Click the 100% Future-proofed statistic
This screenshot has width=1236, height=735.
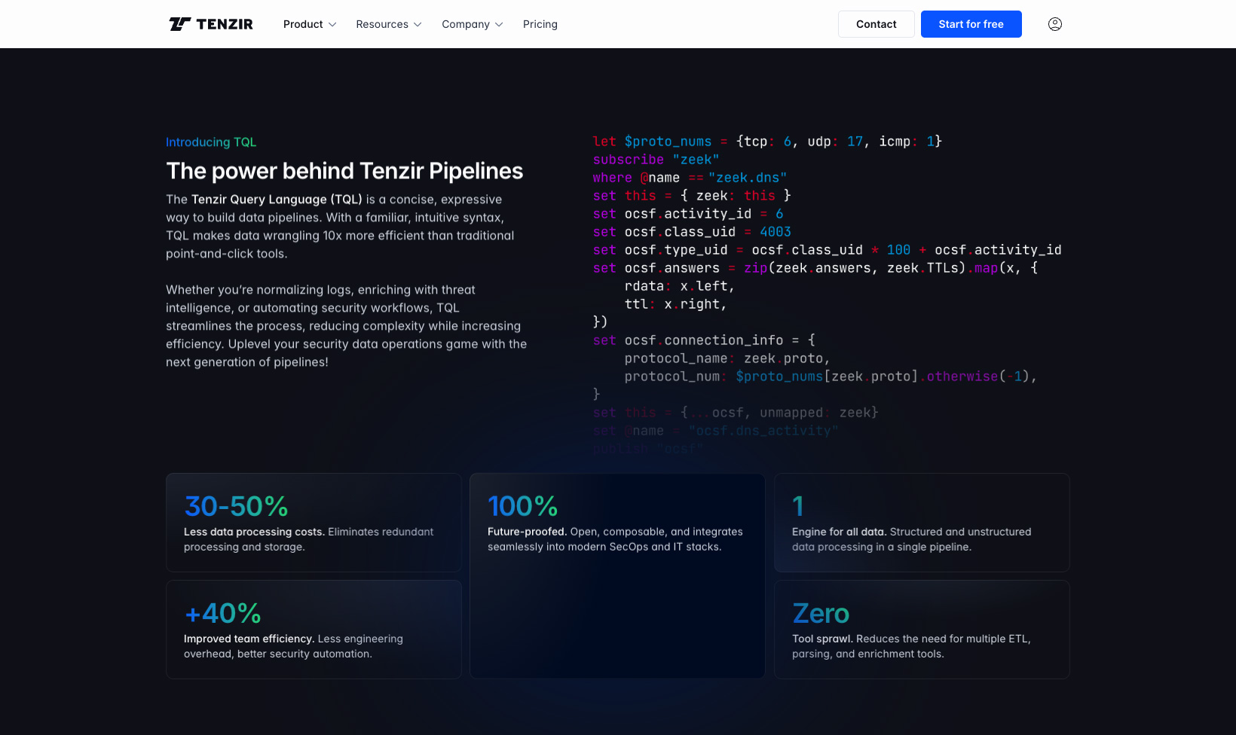(x=523, y=506)
